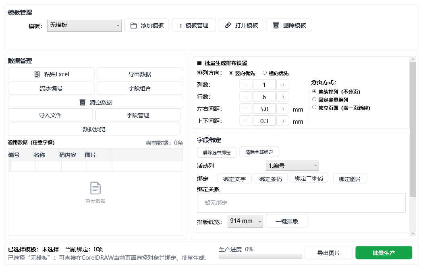Image resolution: width=423 pixels, height=269 pixels.
Task: Start 批量生产 batch production
Action: 384,253
